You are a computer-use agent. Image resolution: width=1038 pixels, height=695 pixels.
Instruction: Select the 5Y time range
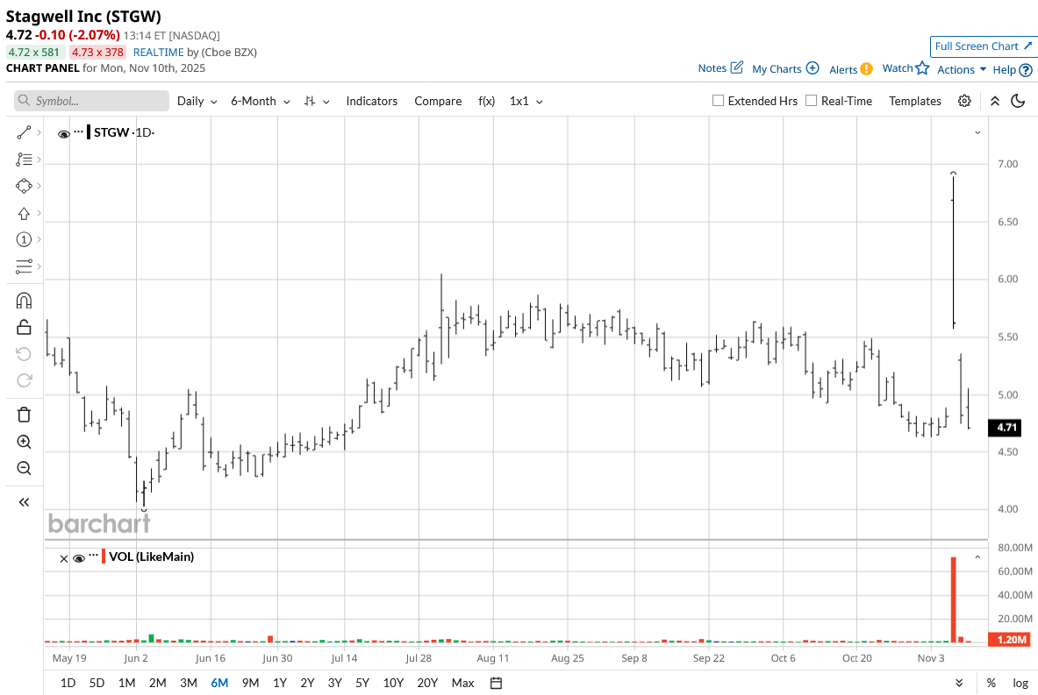pyautogui.click(x=362, y=683)
